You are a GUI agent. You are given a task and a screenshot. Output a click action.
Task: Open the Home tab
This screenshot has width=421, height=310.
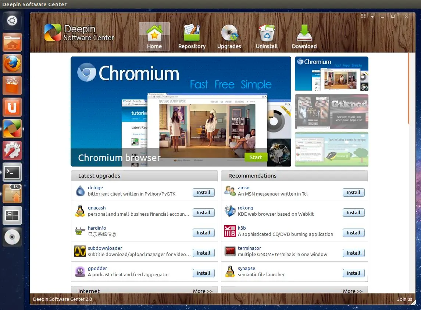click(x=154, y=36)
